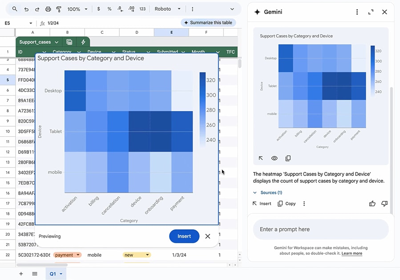Viewport: 400px width, 280px height.
Task: Open the payment category dropdown chip
Action: (x=68, y=255)
